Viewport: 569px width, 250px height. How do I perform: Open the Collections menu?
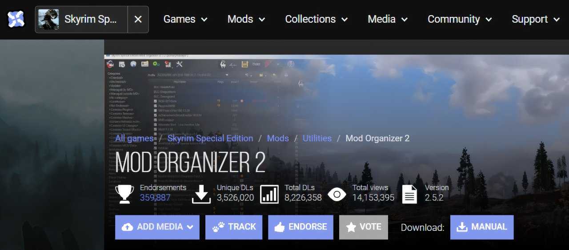[x=317, y=19]
